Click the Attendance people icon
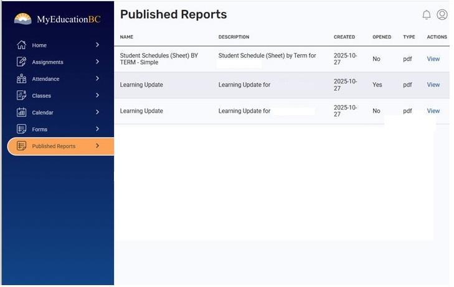This screenshot has height=287, width=454. point(22,78)
